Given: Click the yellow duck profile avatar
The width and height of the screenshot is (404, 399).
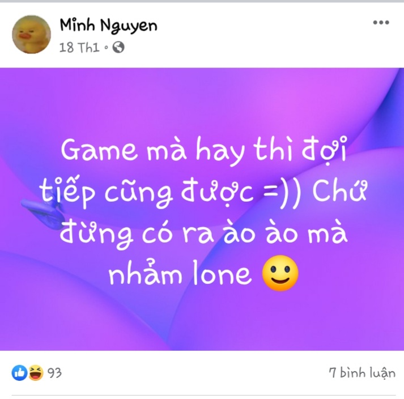Looking at the screenshot, I should pyautogui.click(x=31, y=34).
